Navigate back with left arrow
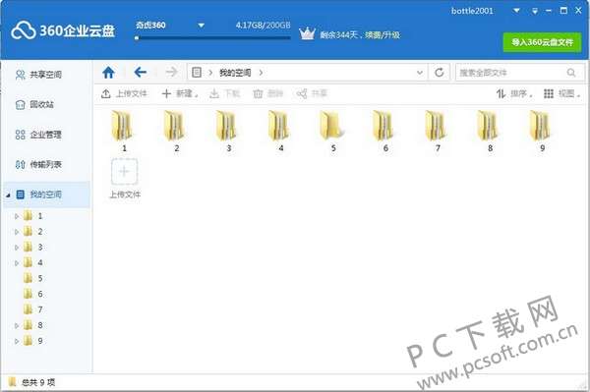 coord(140,72)
